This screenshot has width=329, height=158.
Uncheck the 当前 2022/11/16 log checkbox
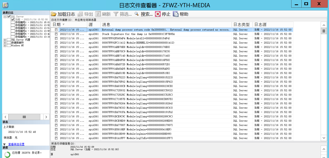pyautogui.click(x=13, y=19)
